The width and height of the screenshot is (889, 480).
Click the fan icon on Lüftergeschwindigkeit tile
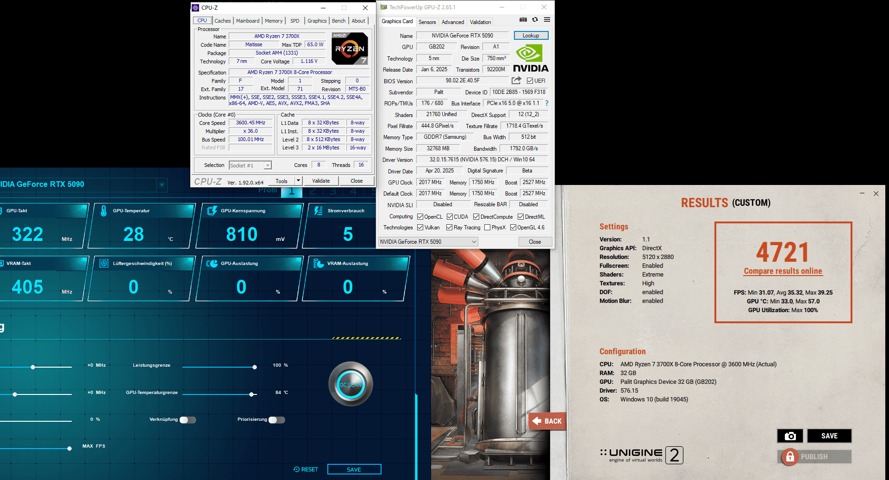(104, 264)
